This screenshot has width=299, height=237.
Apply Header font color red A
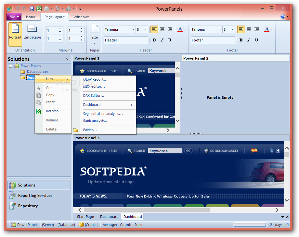point(180,29)
